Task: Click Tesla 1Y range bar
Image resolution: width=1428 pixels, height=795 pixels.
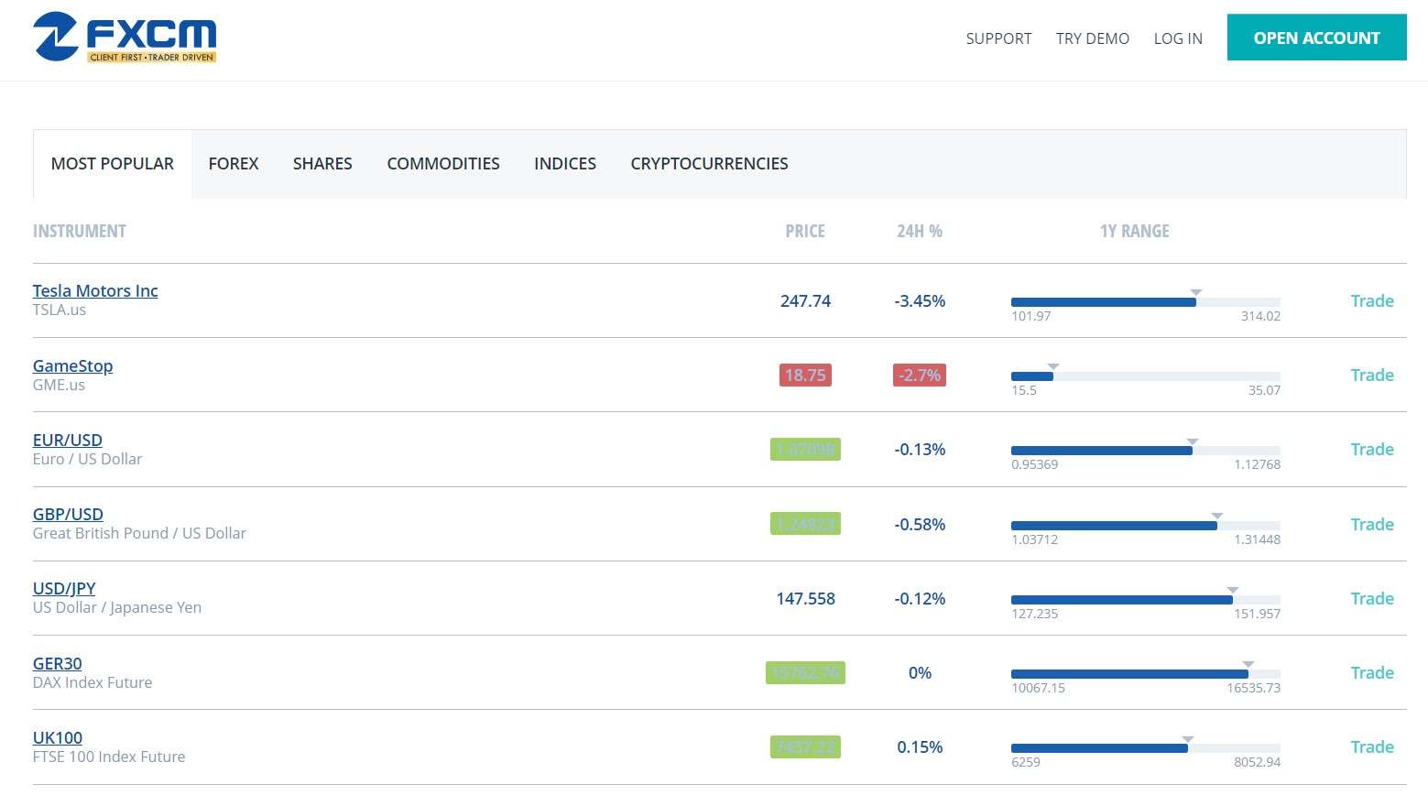Action: [1146, 302]
